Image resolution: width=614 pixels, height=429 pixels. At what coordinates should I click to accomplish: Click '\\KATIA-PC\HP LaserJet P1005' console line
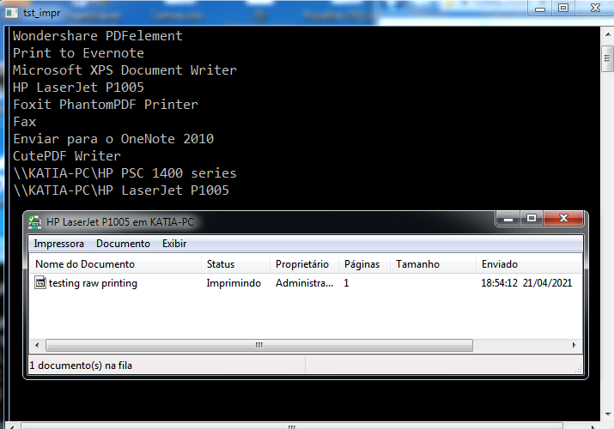click(x=120, y=190)
